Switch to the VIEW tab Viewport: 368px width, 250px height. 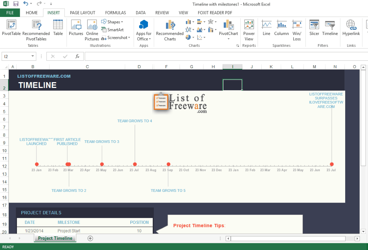coord(183,13)
